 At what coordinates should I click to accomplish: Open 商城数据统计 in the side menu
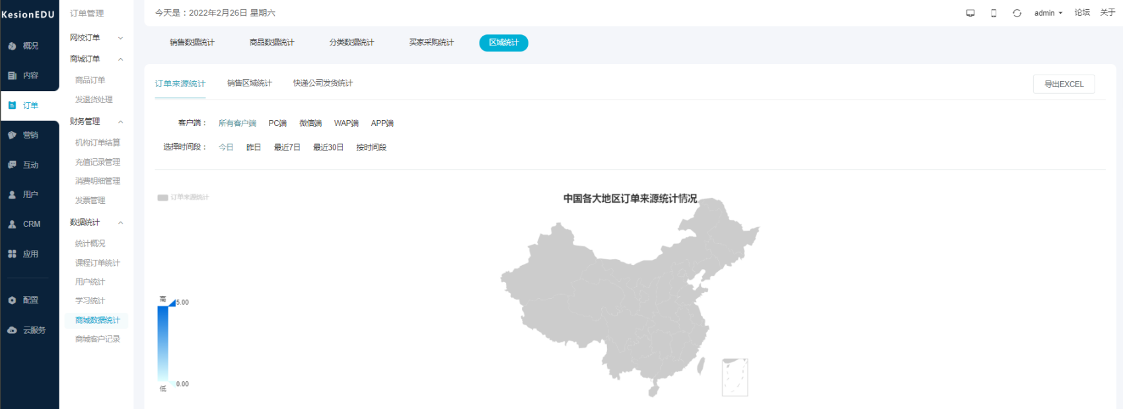point(98,321)
